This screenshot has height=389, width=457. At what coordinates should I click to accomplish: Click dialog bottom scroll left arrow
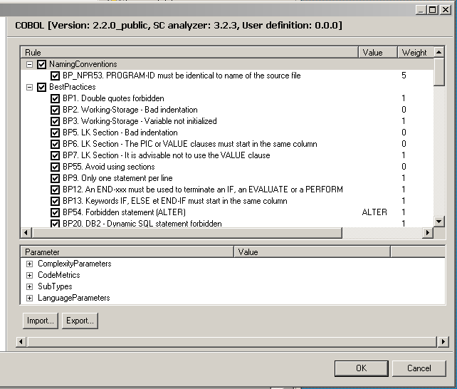point(21,341)
